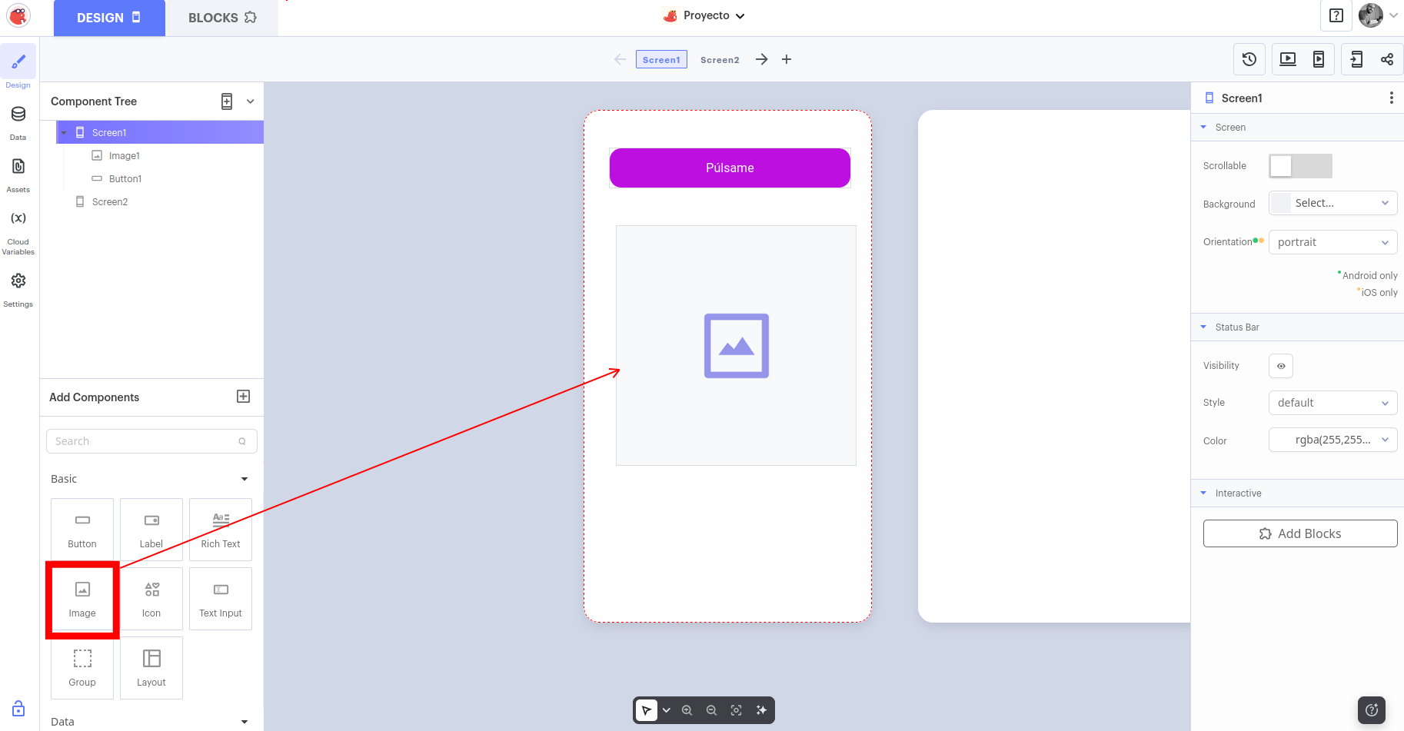Image resolution: width=1404 pixels, height=731 pixels.
Task: Open the version history icon
Action: pos(1249,59)
